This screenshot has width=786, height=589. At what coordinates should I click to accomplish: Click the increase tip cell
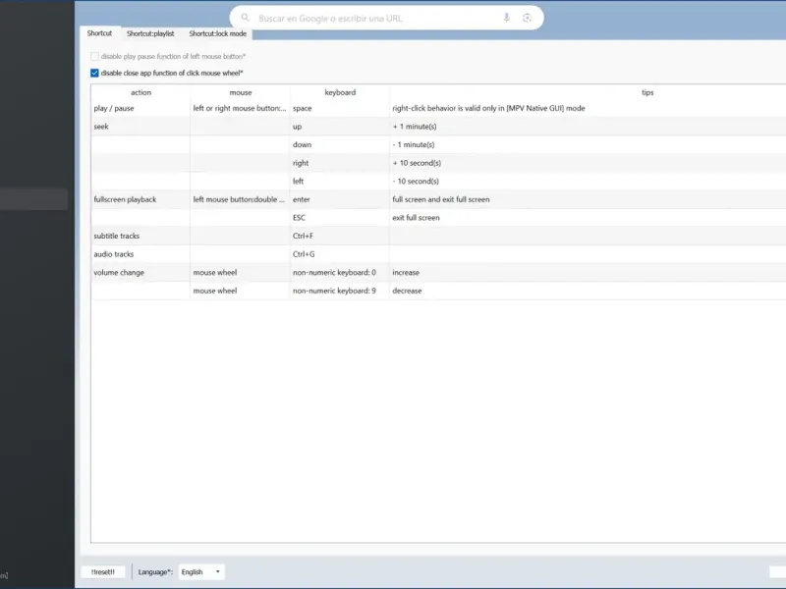pyautogui.click(x=588, y=273)
